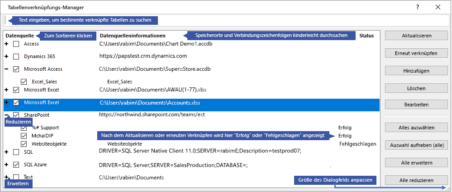Select the highlighted Accounts.xlsx path
This screenshot has width=452, height=192.
[150, 102]
